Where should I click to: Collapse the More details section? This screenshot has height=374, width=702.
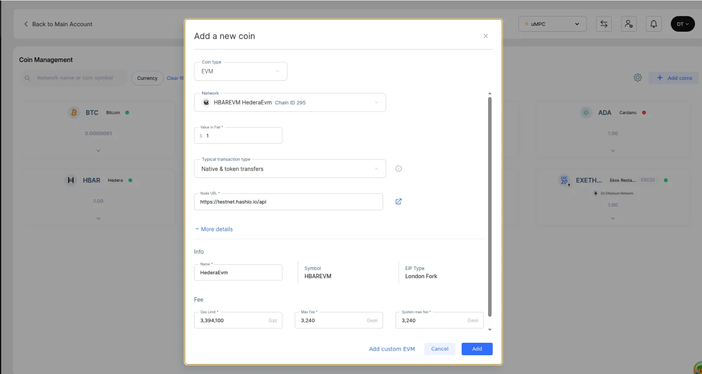pos(214,229)
